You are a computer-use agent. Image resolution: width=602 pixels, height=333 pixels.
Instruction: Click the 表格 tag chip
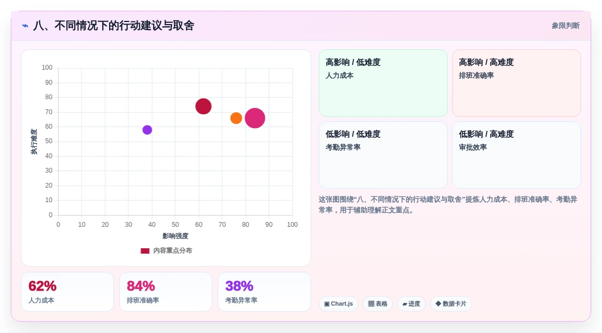[x=378, y=304]
